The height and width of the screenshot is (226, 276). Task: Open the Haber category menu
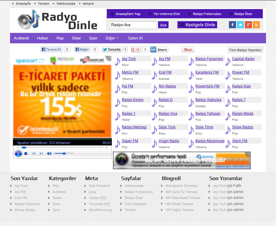click(42, 38)
